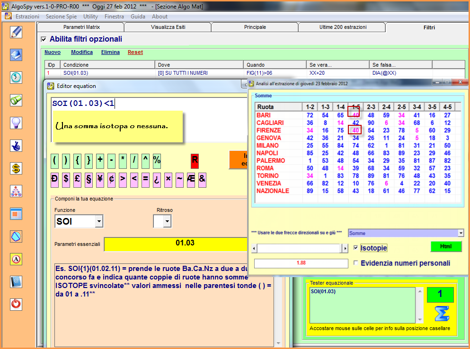This screenshot has width=470, height=349.
Task: Open the Sezione Spie menu
Action: pos(61,17)
